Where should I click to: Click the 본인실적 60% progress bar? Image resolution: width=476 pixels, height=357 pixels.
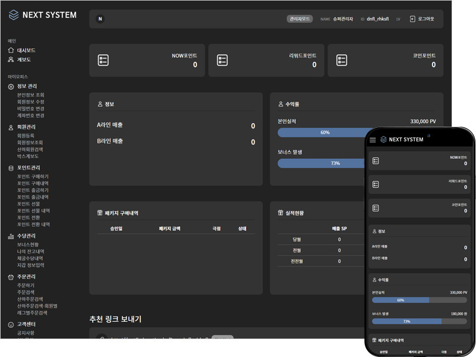(x=324, y=132)
